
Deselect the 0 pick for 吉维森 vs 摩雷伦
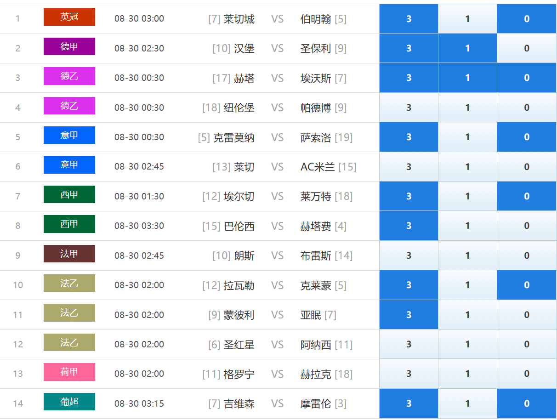[x=527, y=403]
